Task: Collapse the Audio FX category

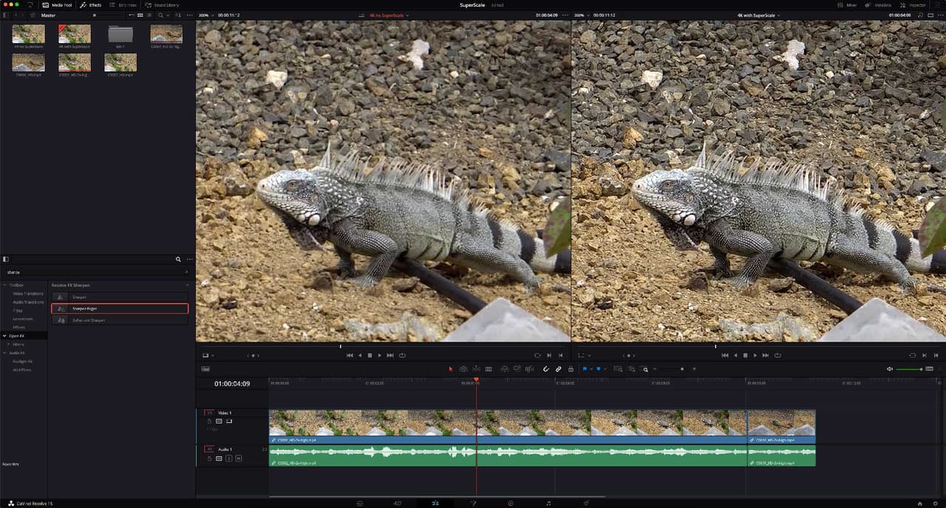Action: (x=4, y=353)
